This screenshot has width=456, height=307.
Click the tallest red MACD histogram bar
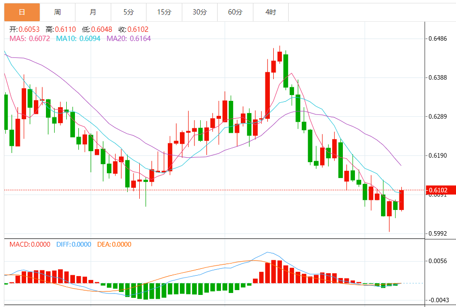[x=273, y=272]
